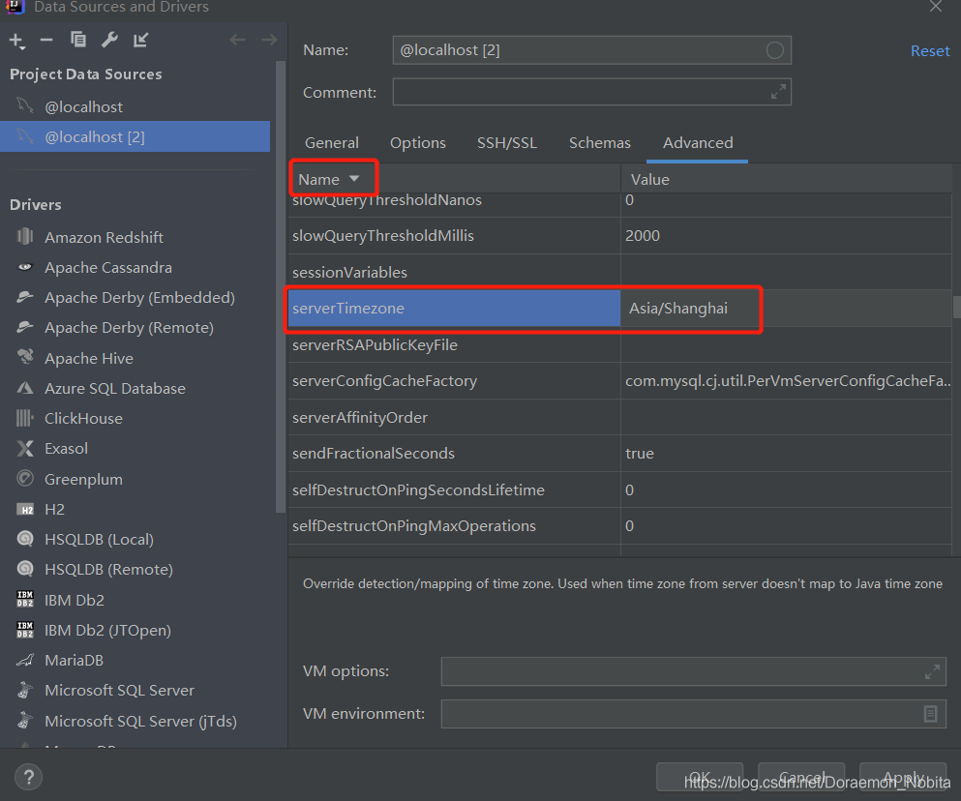Select the @localhost [2] data source
The height and width of the screenshot is (801, 961).
(x=135, y=136)
